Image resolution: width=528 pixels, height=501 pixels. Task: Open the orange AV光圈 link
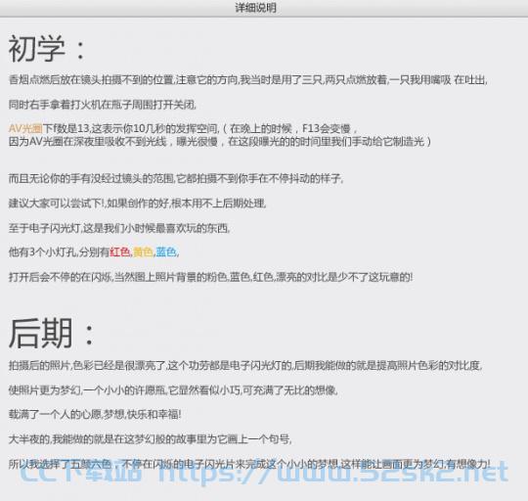pyautogui.click(x=25, y=128)
